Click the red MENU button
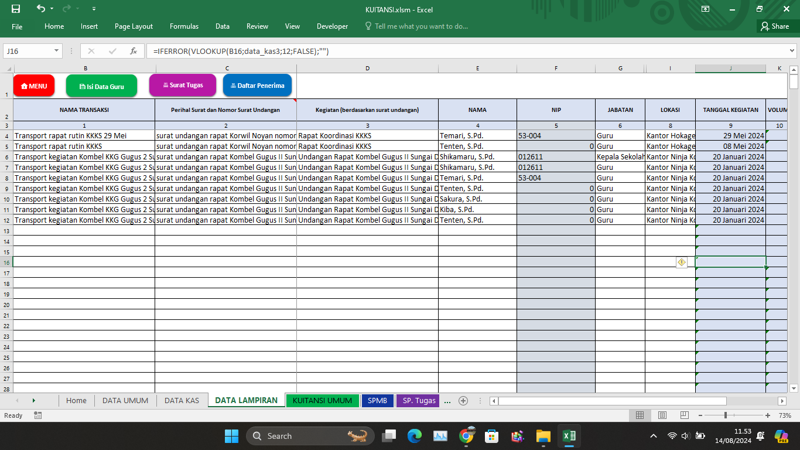This screenshot has width=800, height=450. click(34, 86)
